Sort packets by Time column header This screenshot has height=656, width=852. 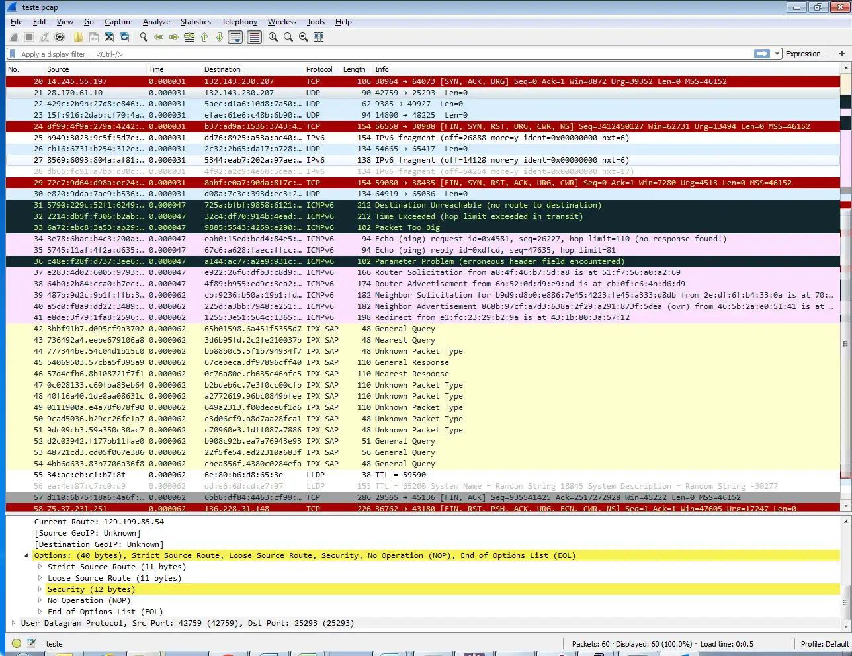pos(174,69)
